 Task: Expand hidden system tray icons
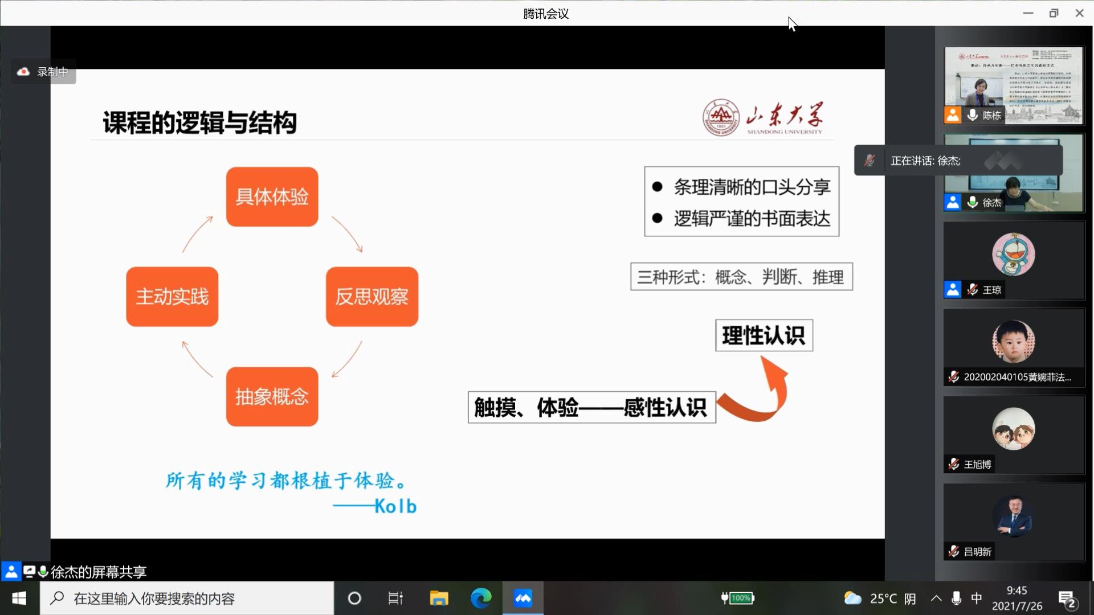click(x=936, y=598)
